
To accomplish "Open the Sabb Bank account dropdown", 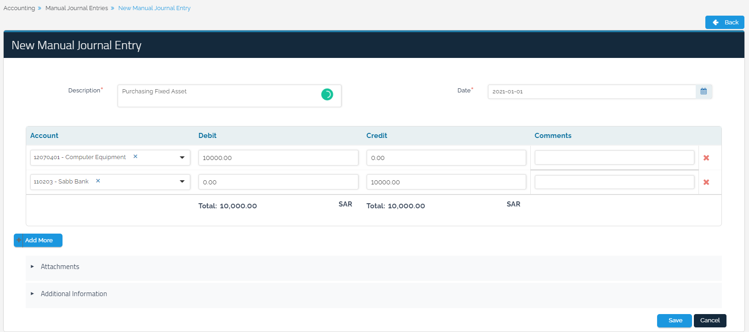I will point(182,182).
